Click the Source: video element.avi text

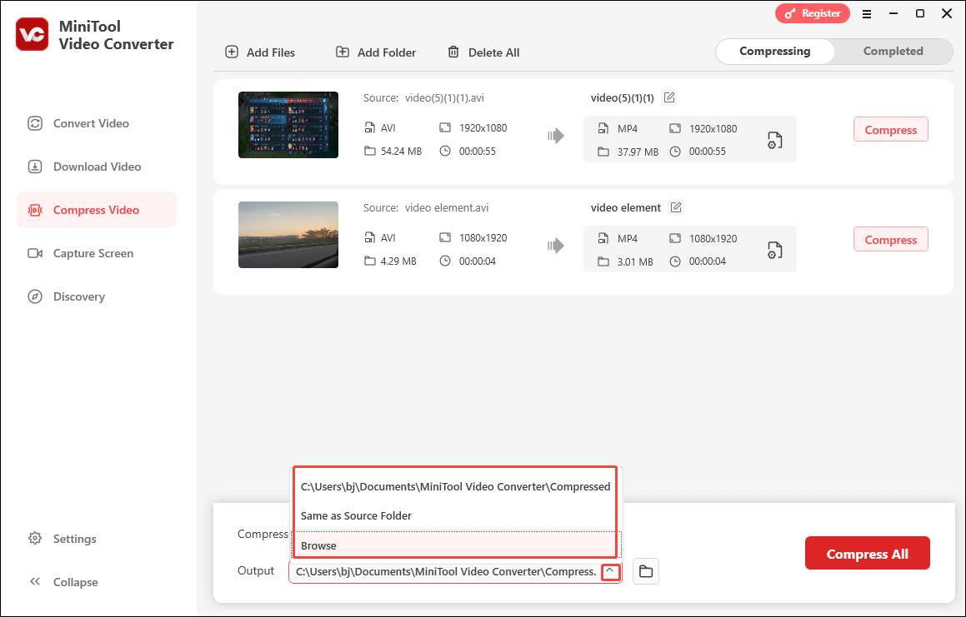[426, 207]
